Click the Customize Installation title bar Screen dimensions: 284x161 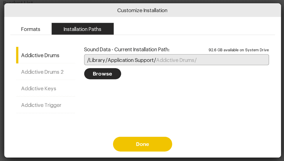[143, 10]
